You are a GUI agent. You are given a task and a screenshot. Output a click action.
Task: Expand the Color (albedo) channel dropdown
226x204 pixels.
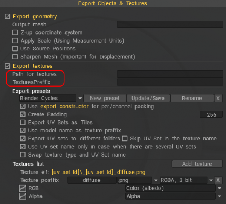(220, 188)
